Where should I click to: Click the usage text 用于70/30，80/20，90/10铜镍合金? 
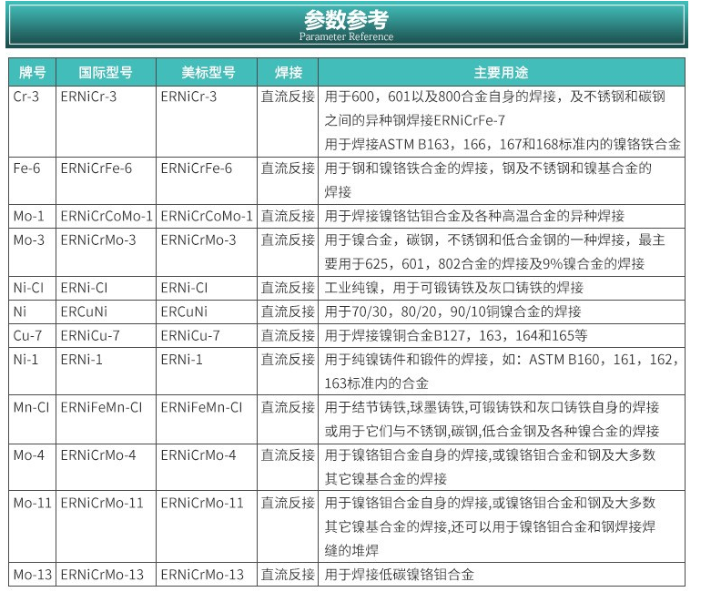click(x=453, y=311)
